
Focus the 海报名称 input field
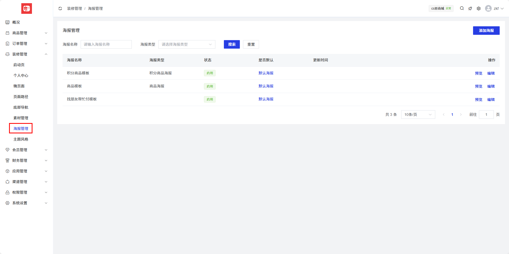pos(106,44)
